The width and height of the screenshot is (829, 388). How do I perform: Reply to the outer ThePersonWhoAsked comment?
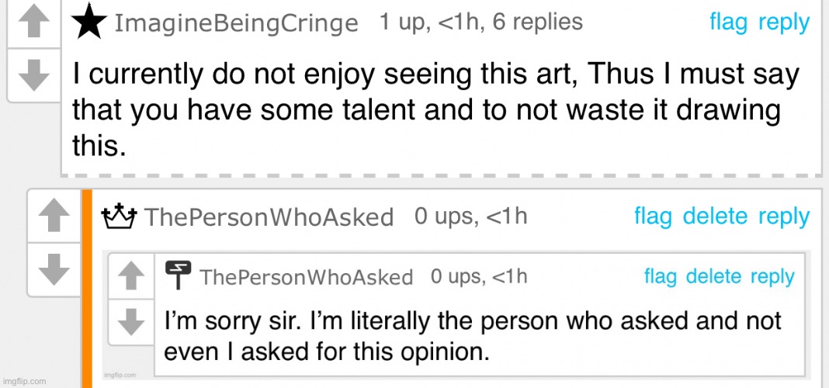point(783,217)
